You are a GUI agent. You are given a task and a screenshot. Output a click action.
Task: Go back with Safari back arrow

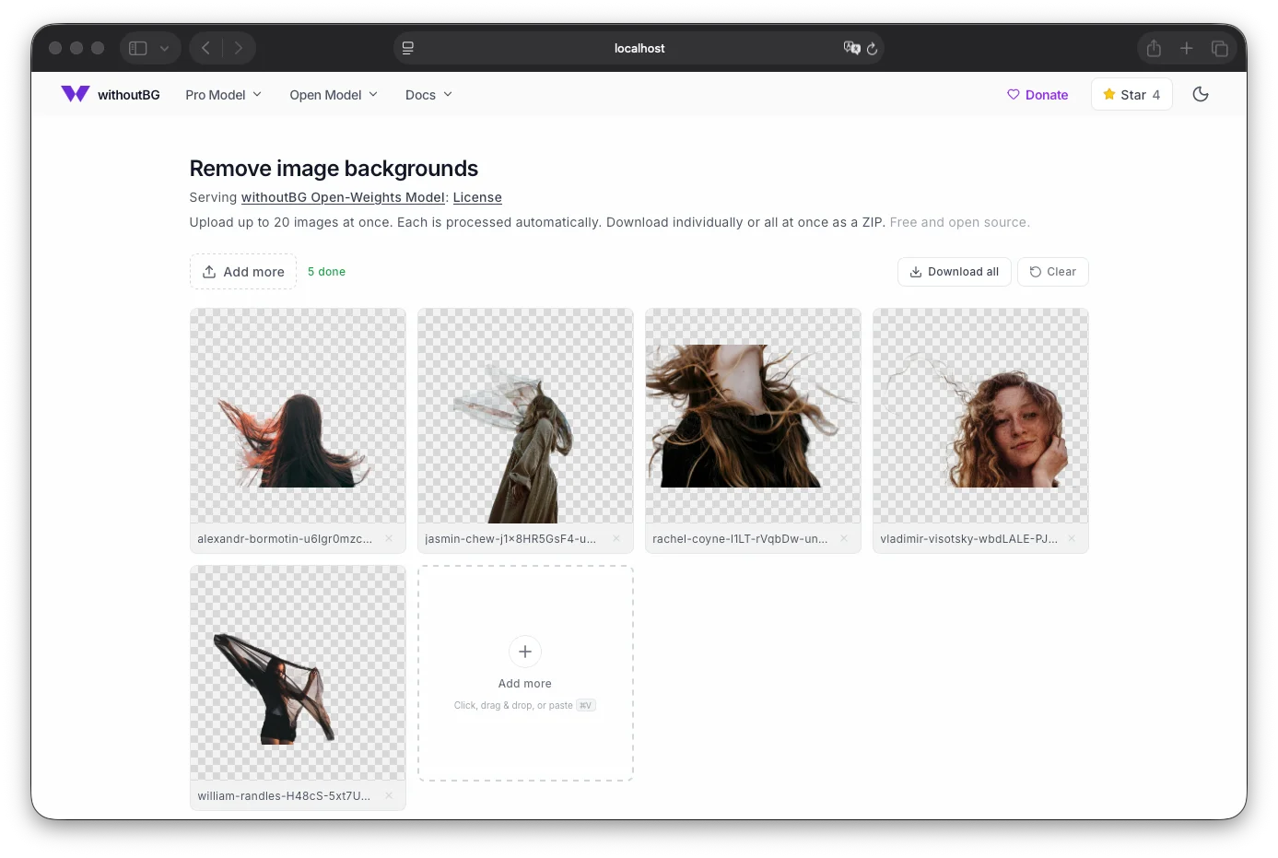pos(205,48)
